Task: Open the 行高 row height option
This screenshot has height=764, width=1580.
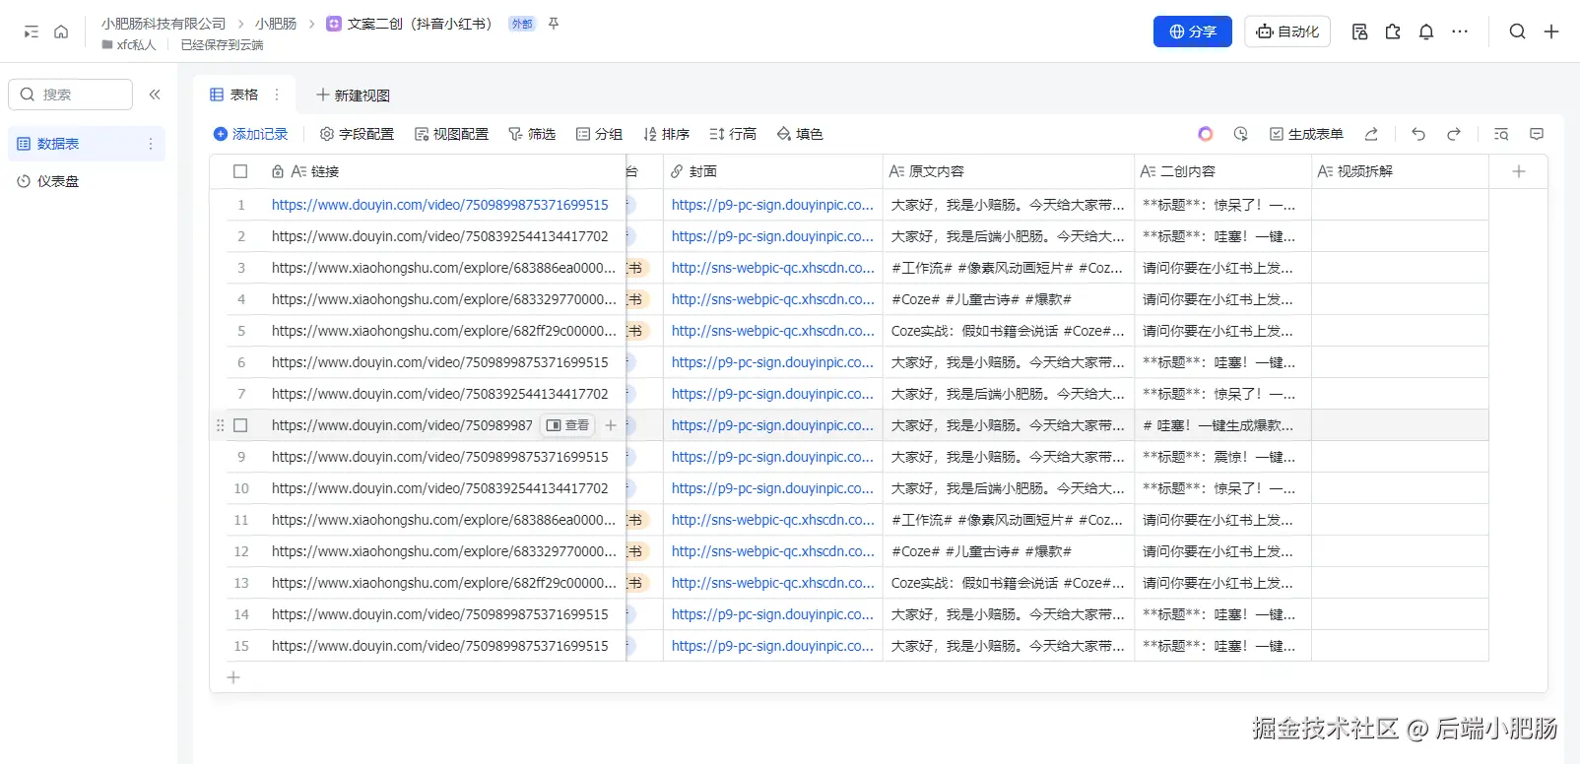Action: pyautogui.click(x=733, y=134)
